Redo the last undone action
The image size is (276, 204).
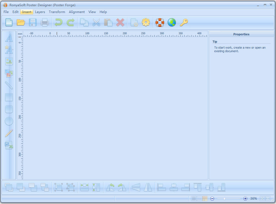coord(70,22)
